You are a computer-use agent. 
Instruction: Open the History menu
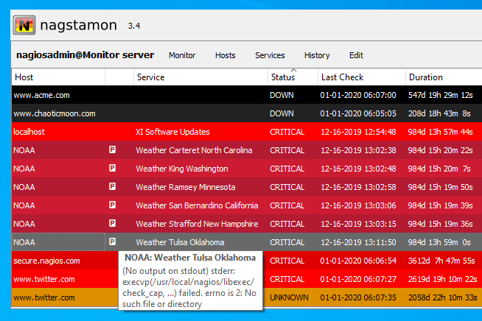click(317, 55)
